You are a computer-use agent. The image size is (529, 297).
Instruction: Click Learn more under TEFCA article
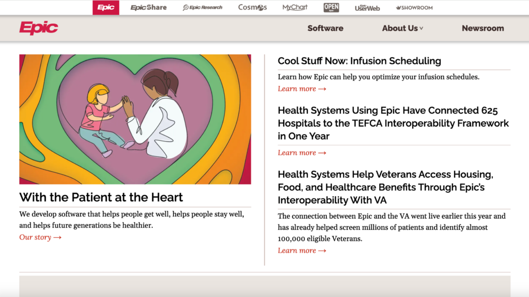(x=302, y=153)
